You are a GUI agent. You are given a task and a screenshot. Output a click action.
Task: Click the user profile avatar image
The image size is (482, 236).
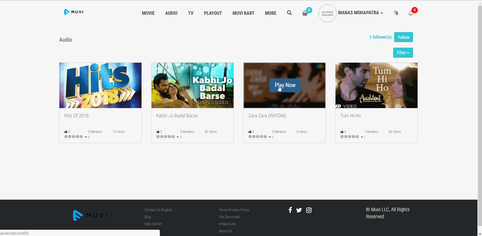click(x=327, y=13)
